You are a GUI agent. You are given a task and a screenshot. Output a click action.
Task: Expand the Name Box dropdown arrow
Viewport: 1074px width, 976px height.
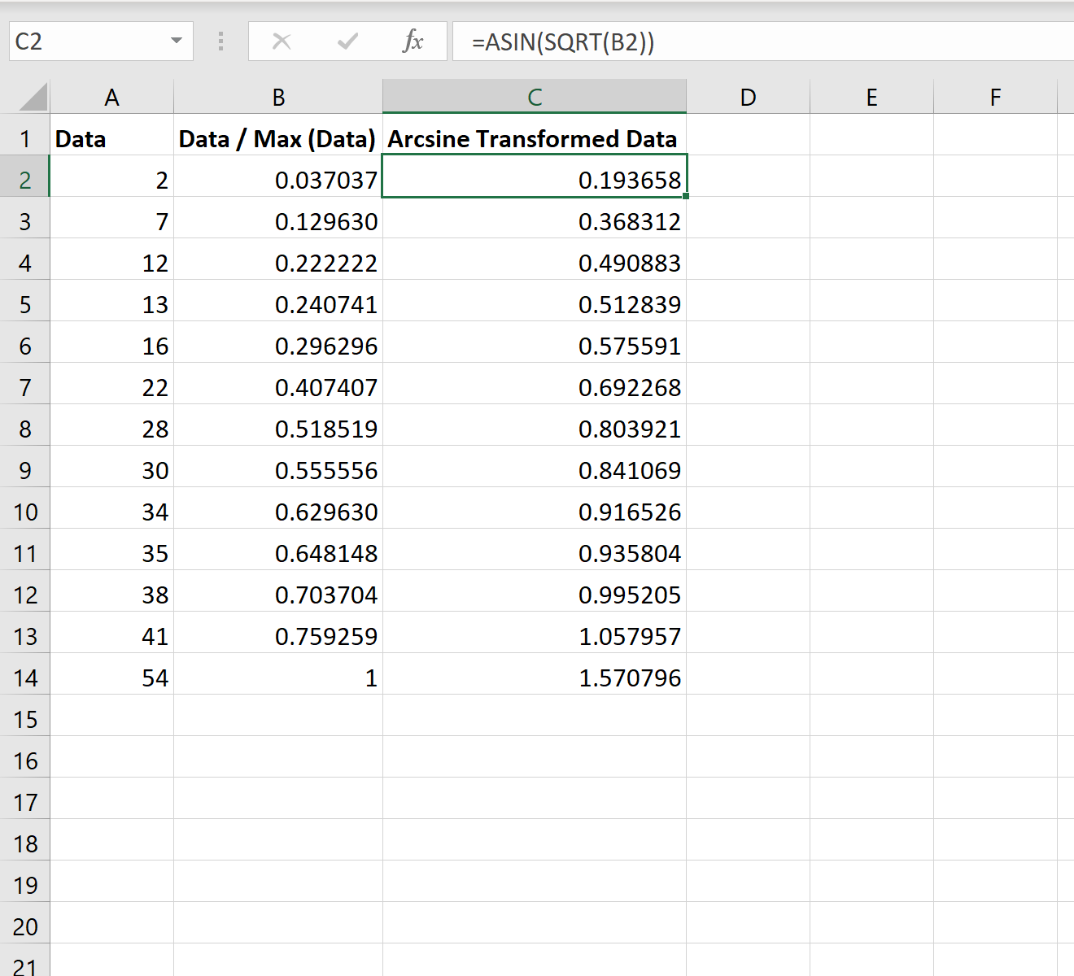click(x=177, y=41)
